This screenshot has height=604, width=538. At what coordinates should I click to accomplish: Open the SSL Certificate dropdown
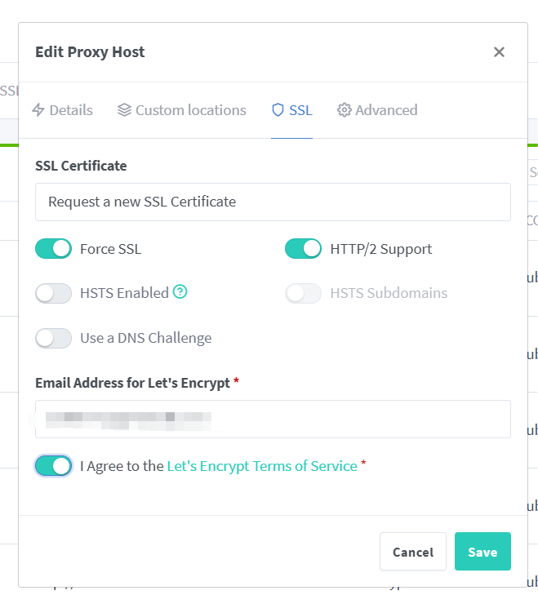(x=273, y=202)
